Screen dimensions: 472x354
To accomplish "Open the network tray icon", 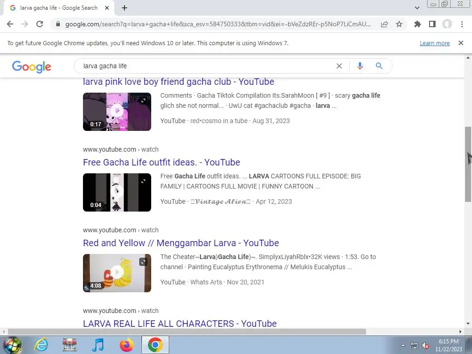I will click(x=414, y=345).
